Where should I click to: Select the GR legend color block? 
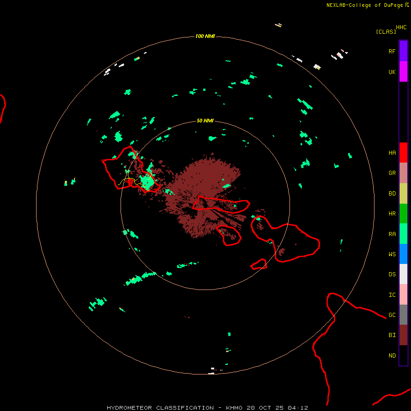(x=403, y=173)
